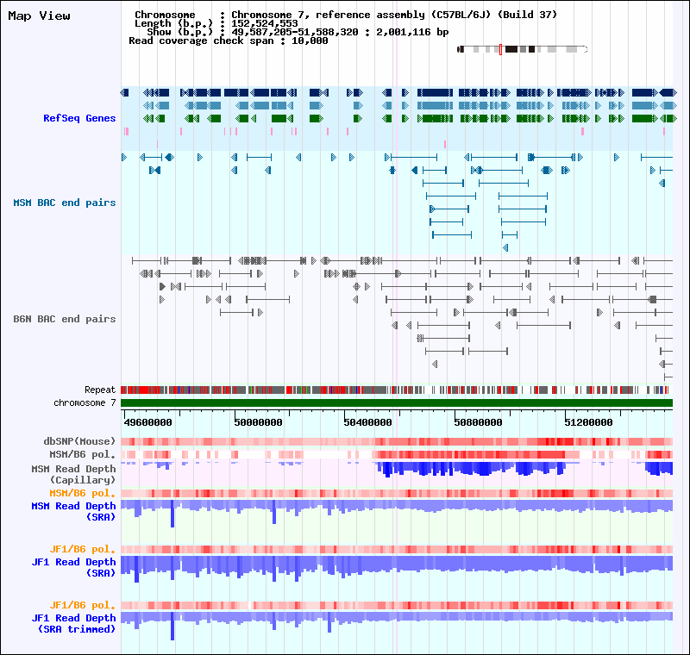Click the shown range 49,587,205-51,588,320
The height and width of the screenshot is (655, 690).
pos(295,32)
